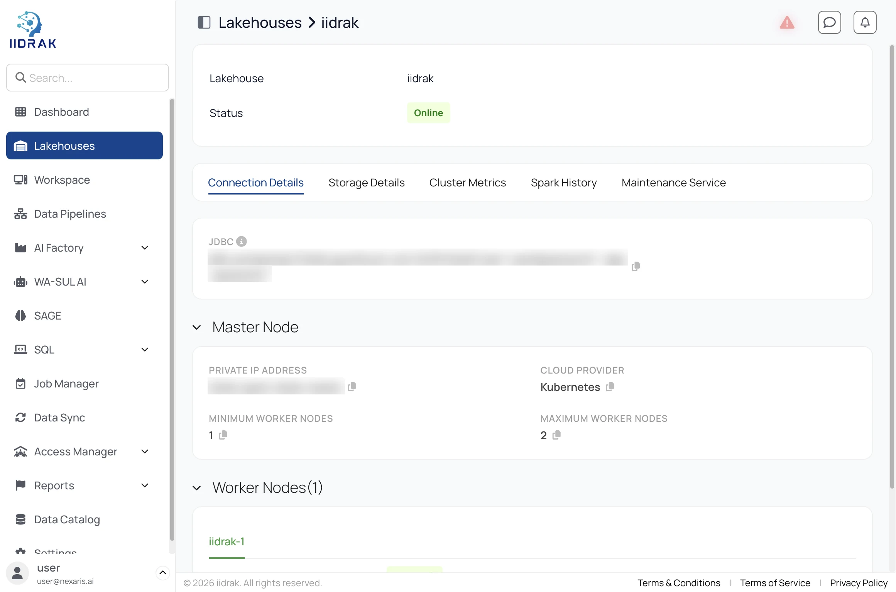Select the Connection Details tab
This screenshot has width=896, height=592.
tap(256, 183)
